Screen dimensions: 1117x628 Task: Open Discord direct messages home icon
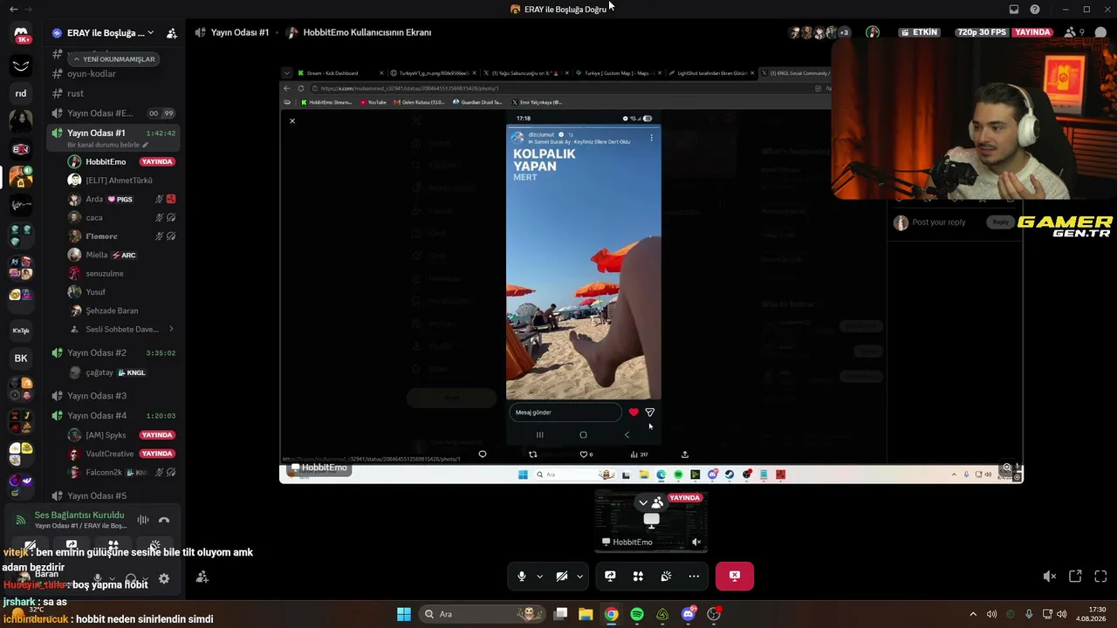(x=21, y=35)
